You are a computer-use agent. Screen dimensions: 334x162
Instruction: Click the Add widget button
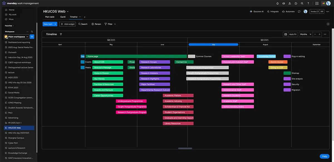[67, 24]
